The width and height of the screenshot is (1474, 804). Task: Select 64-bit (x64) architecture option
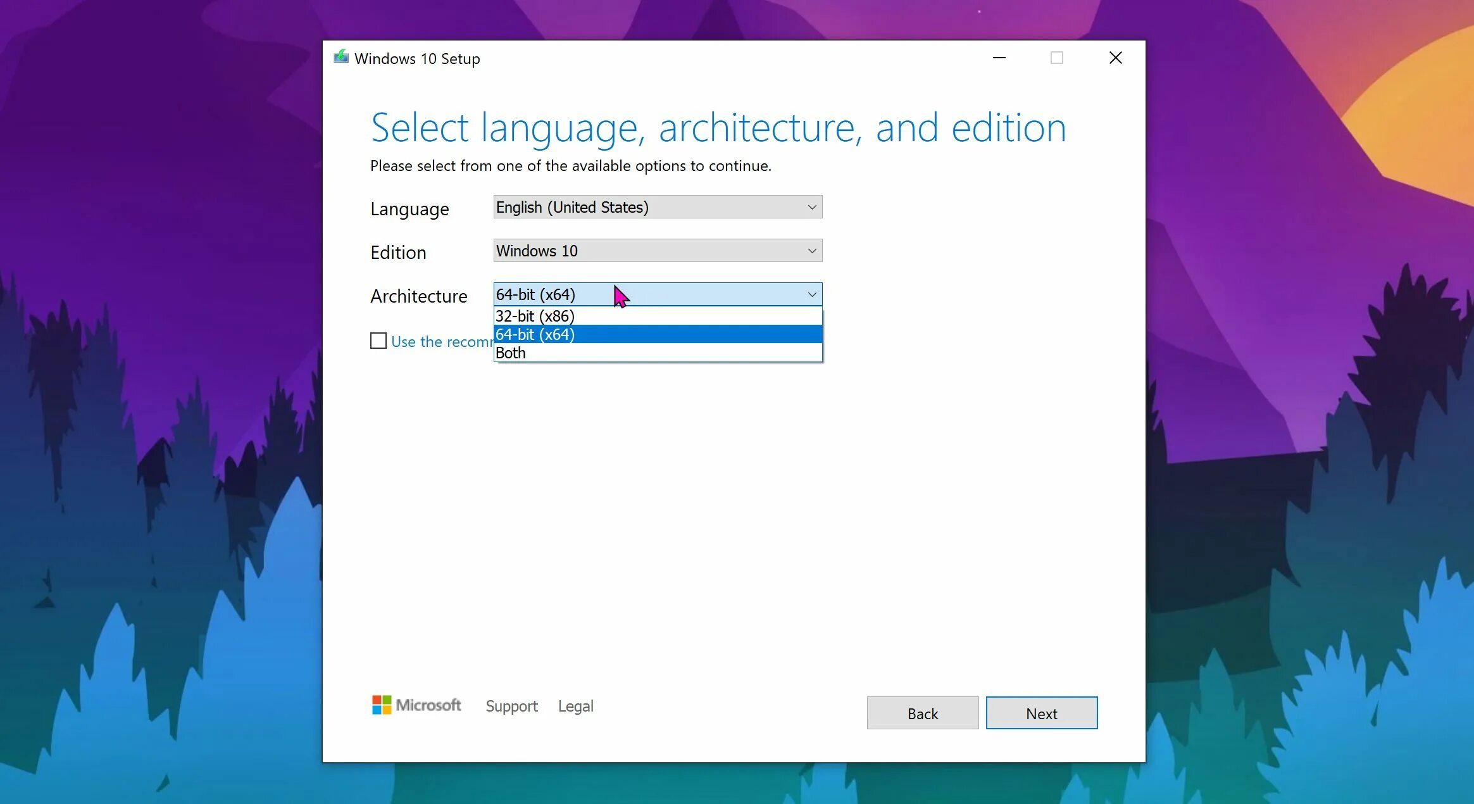658,334
